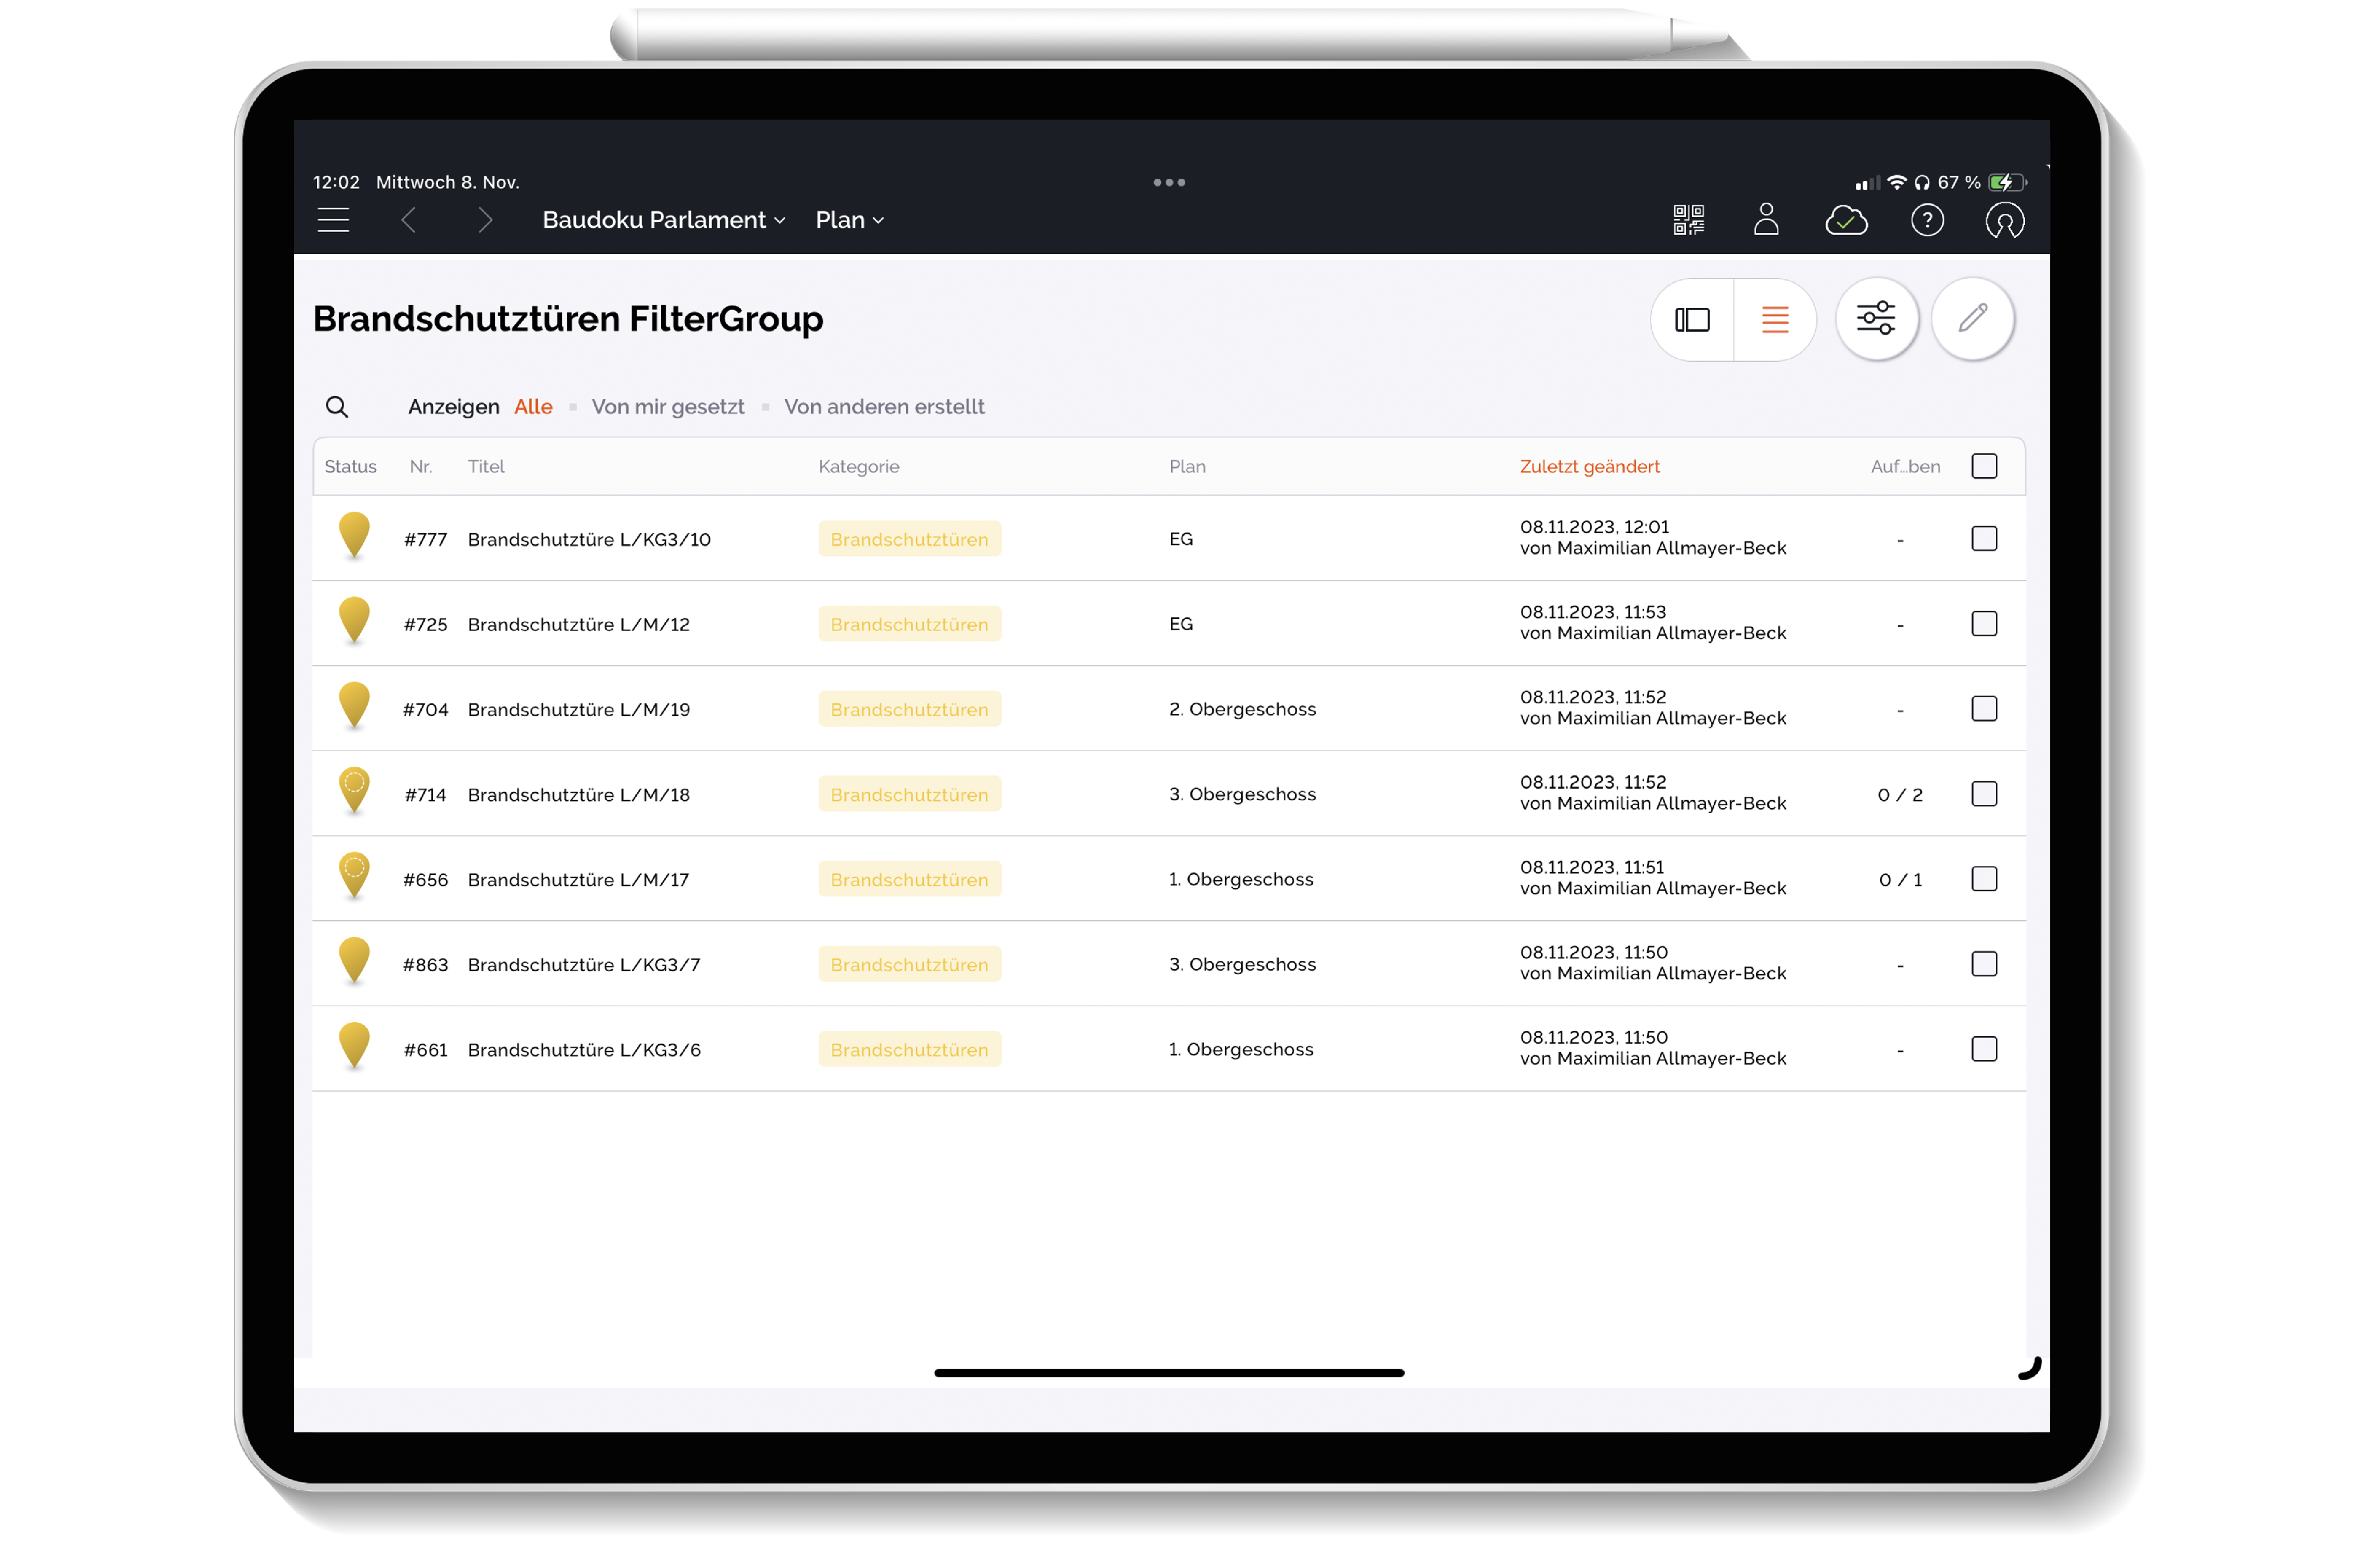Screen dimensions: 2380x1543
Task: Click the pin icon of #714
Action: (354, 791)
